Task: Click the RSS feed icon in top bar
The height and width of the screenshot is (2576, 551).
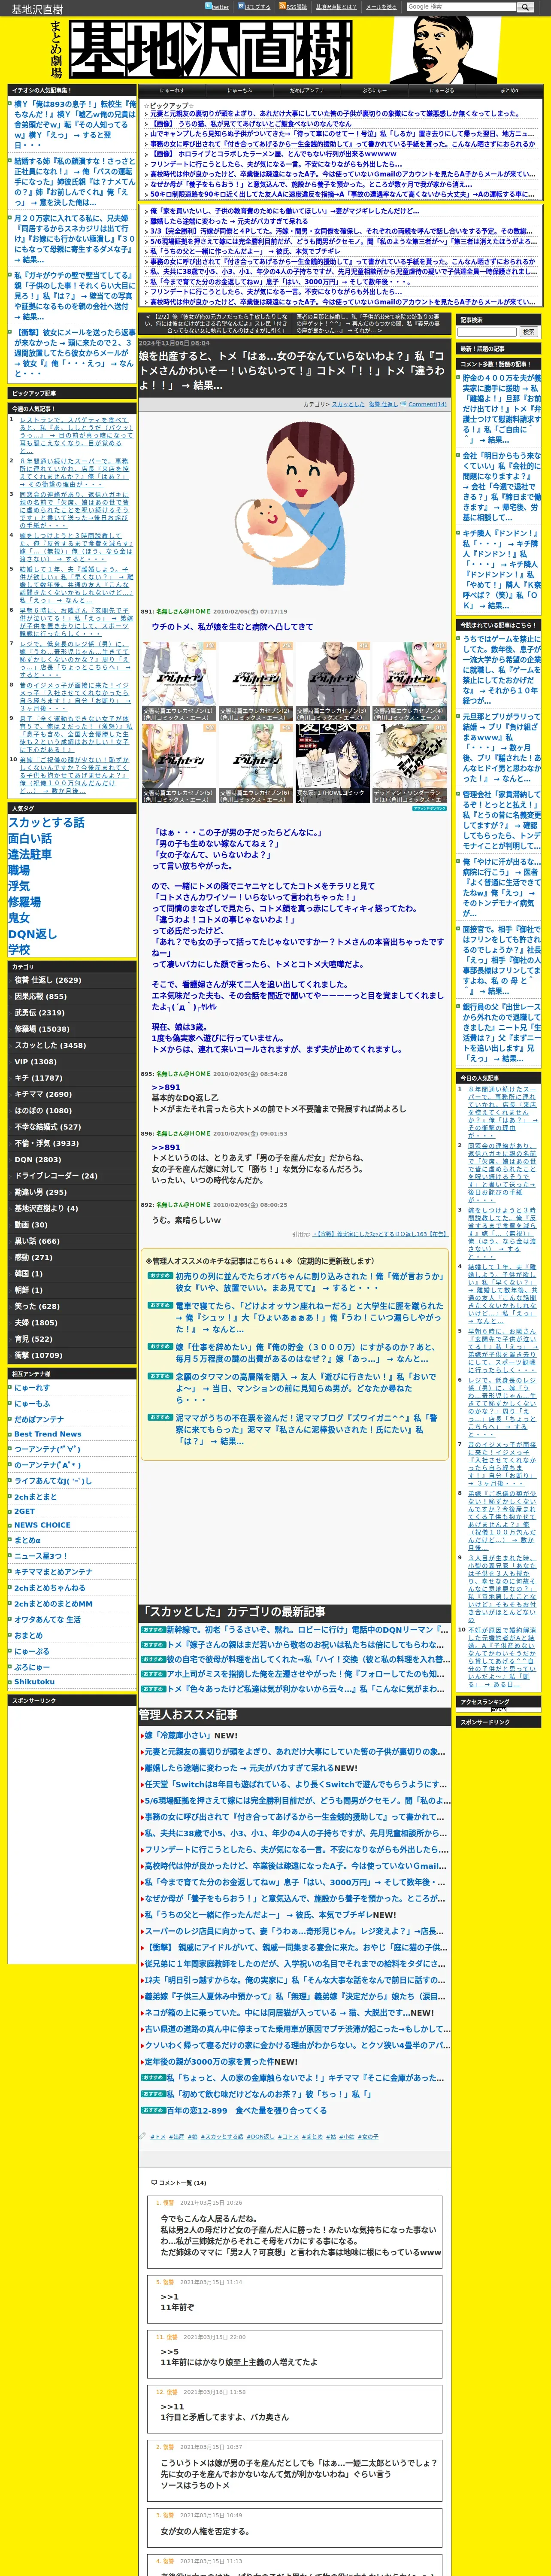Action: point(282,6)
